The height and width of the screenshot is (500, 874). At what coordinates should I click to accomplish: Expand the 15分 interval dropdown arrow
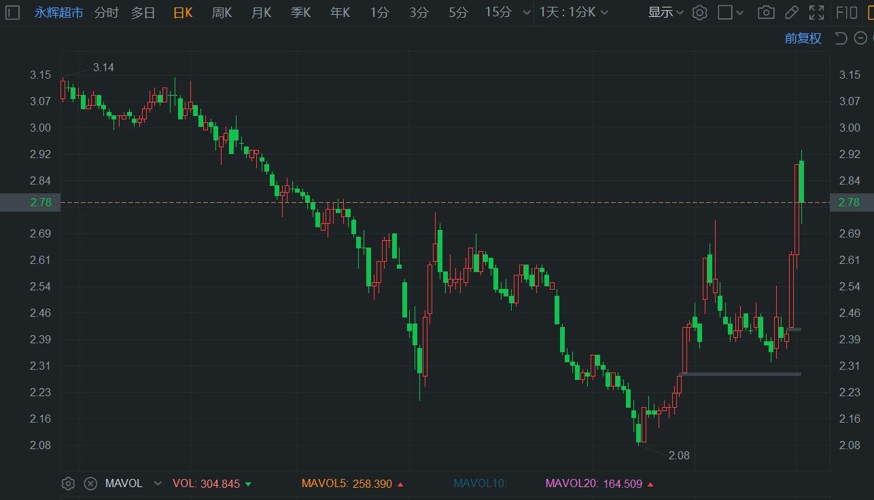[526, 13]
